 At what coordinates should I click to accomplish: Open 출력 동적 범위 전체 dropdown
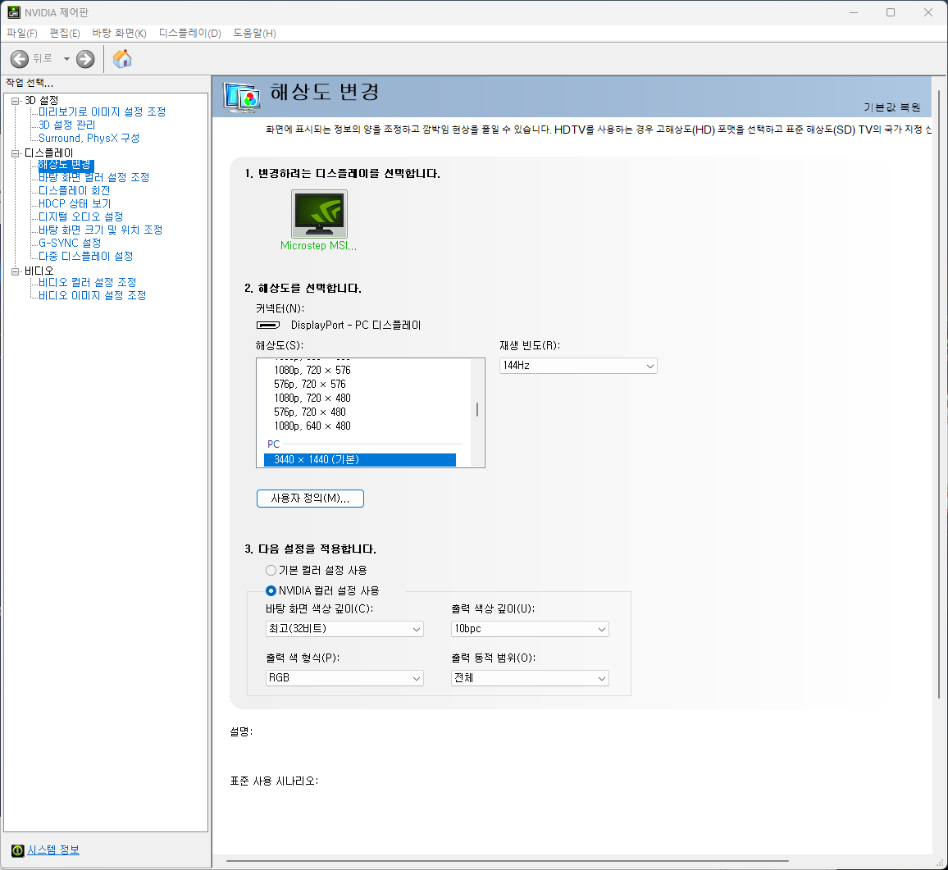(x=530, y=678)
